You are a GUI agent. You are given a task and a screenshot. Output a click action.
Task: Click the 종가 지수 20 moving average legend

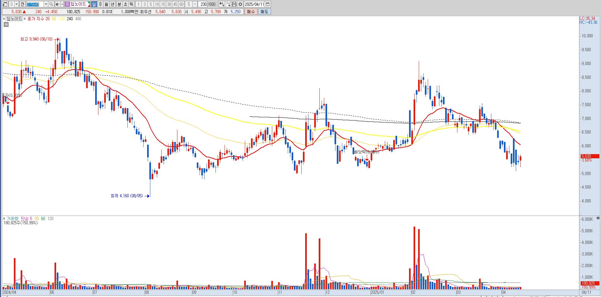click(x=38, y=19)
